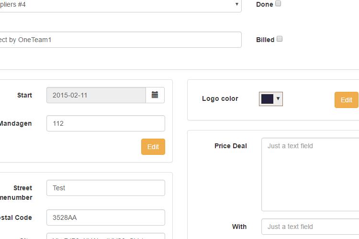
Task: Click the Logo color label
Action: pos(220,98)
